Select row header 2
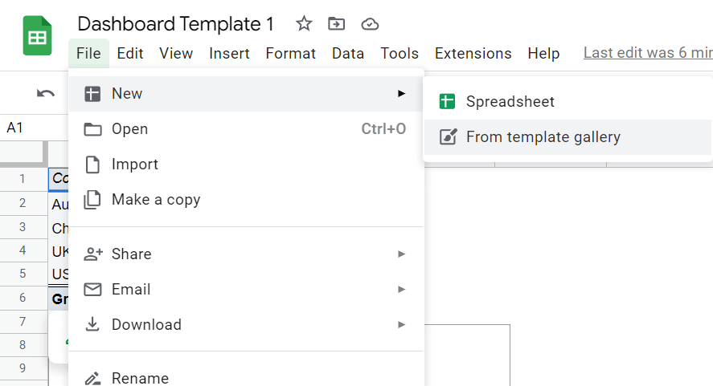Viewport: 713px width, 386px height. tap(23, 203)
